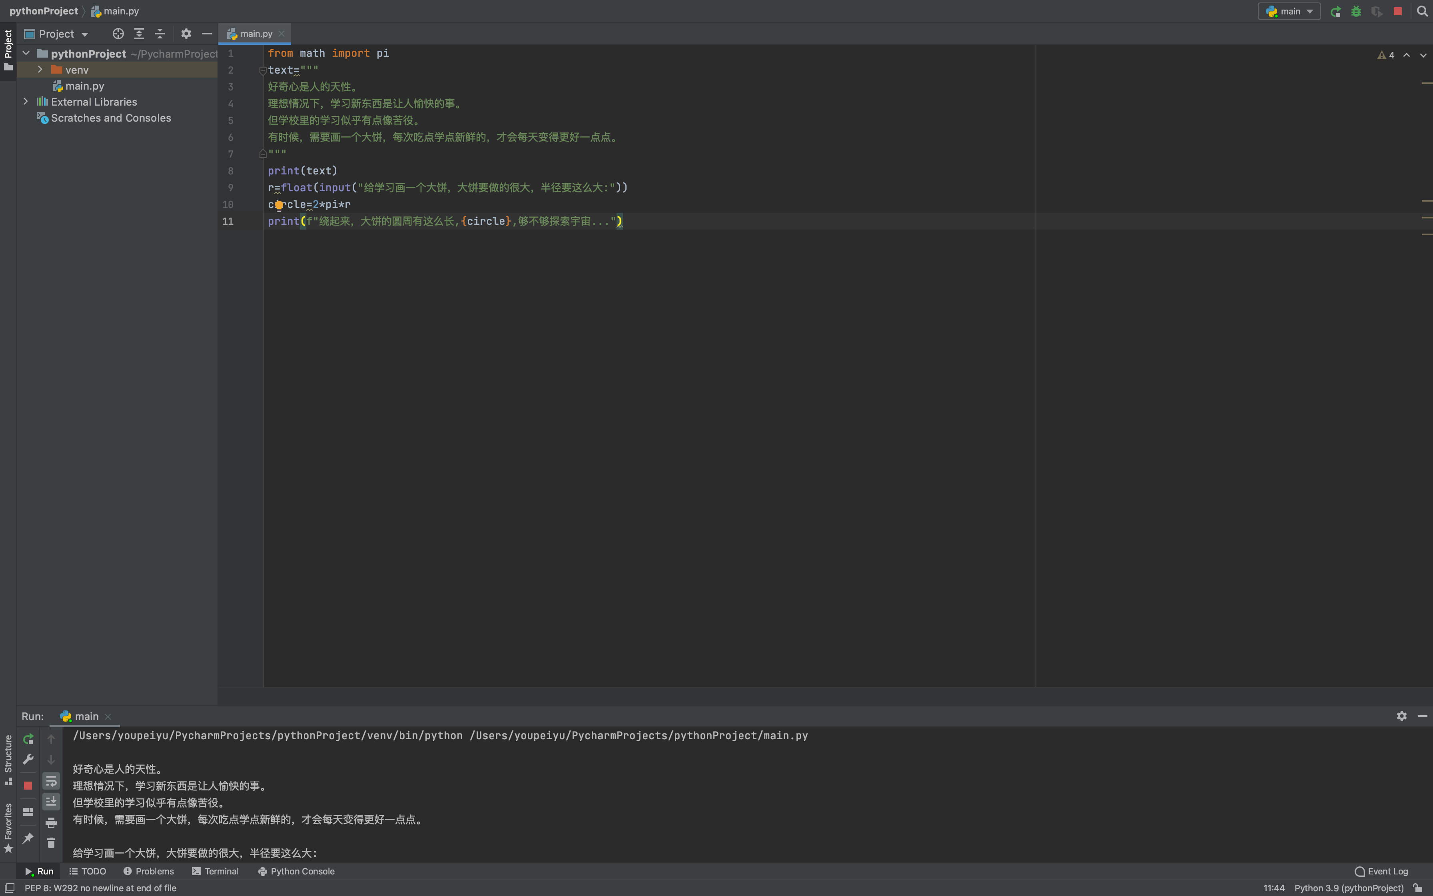Click the Debug bug icon
The width and height of the screenshot is (1433, 896).
click(x=1356, y=11)
